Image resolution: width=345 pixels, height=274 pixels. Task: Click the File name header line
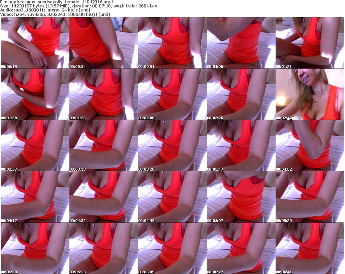point(57,2)
